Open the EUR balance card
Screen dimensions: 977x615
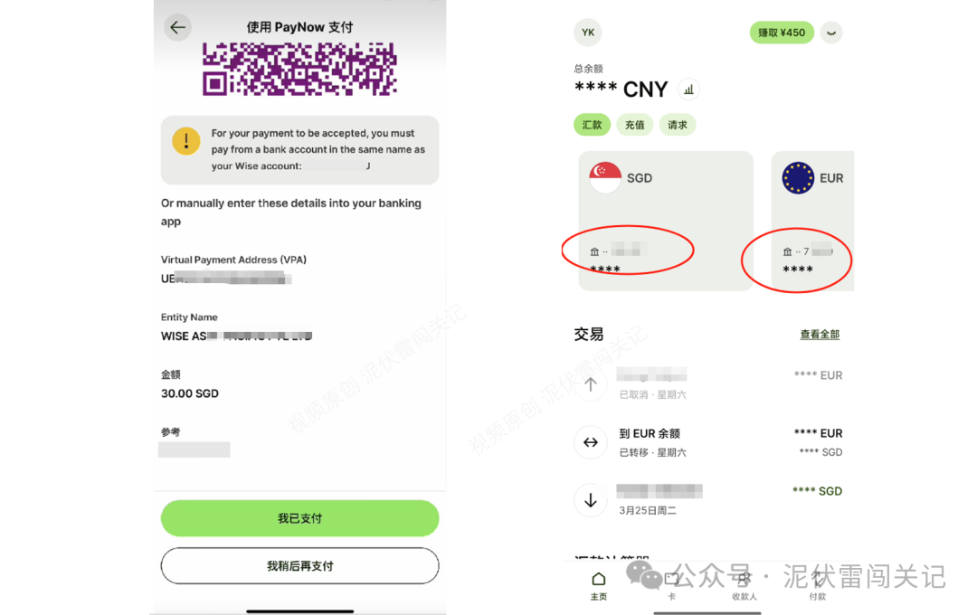click(812, 221)
